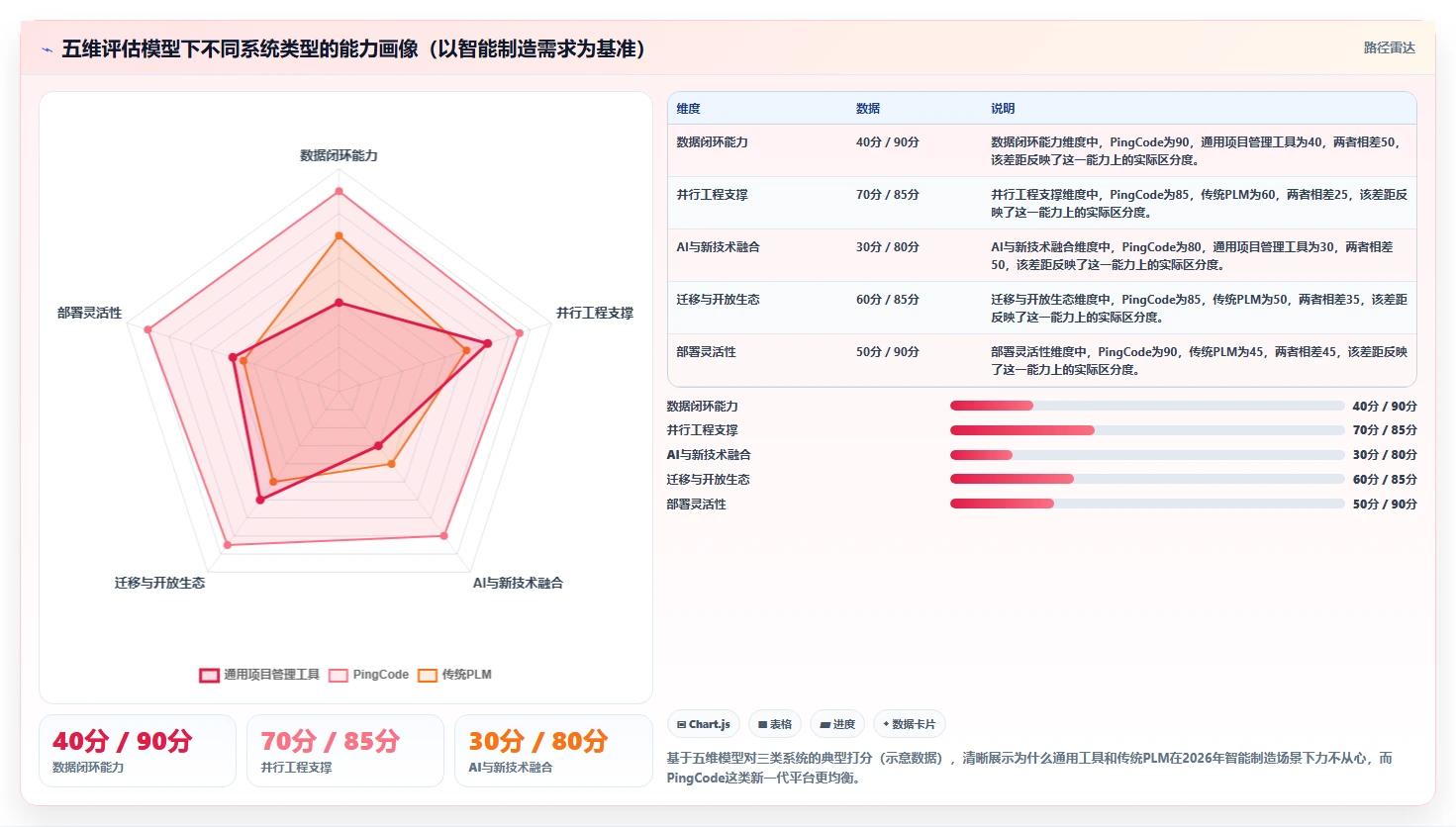The image size is (1456, 827).
Task: Click the 部署灵活性 progress bar
Action: (x=1147, y=504)
